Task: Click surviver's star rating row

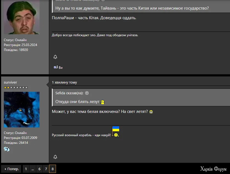Action: (x=16, y=88)
